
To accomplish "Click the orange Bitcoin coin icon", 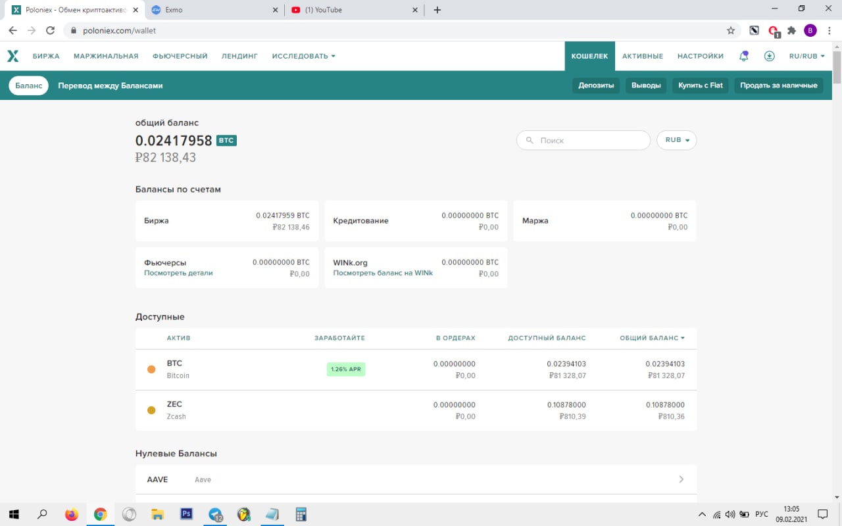I will coord(151,370).
